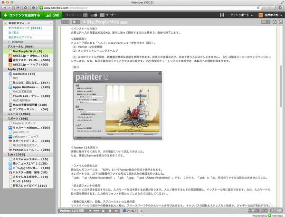Reload the page with the address bar refresh icon
Viewport: 285px width, 217px height.
(x=258, y=8)
